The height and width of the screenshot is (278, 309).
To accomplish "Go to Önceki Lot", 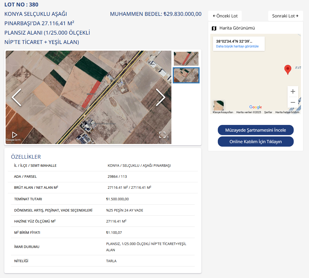I will (225, 16).
